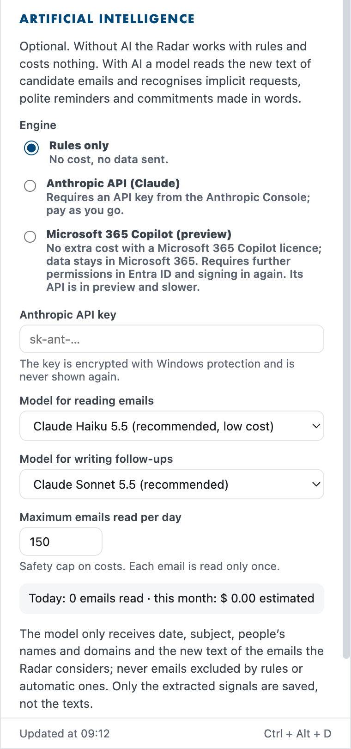Enable the Microsoft 365 Copilot (preview) radio
The height and width of the screenshot is (749, 351).
[30, 237]
